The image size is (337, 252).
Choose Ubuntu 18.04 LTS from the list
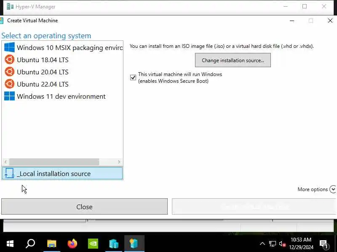pyautogui.click(x=62, y=60)
